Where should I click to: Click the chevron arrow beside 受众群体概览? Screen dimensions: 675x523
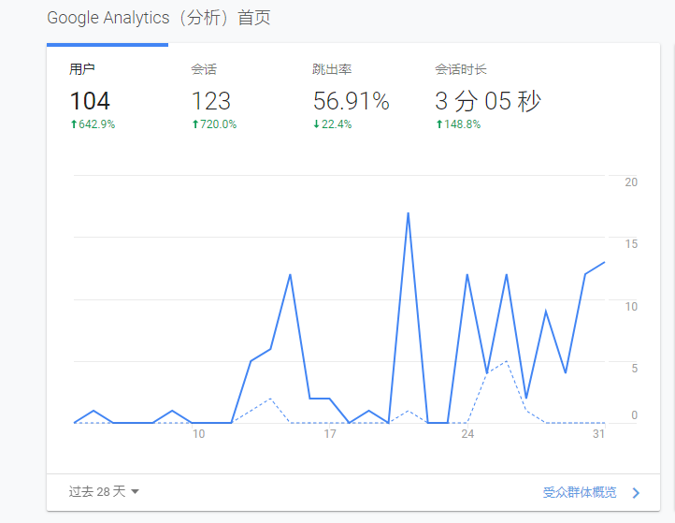point(636,493)
